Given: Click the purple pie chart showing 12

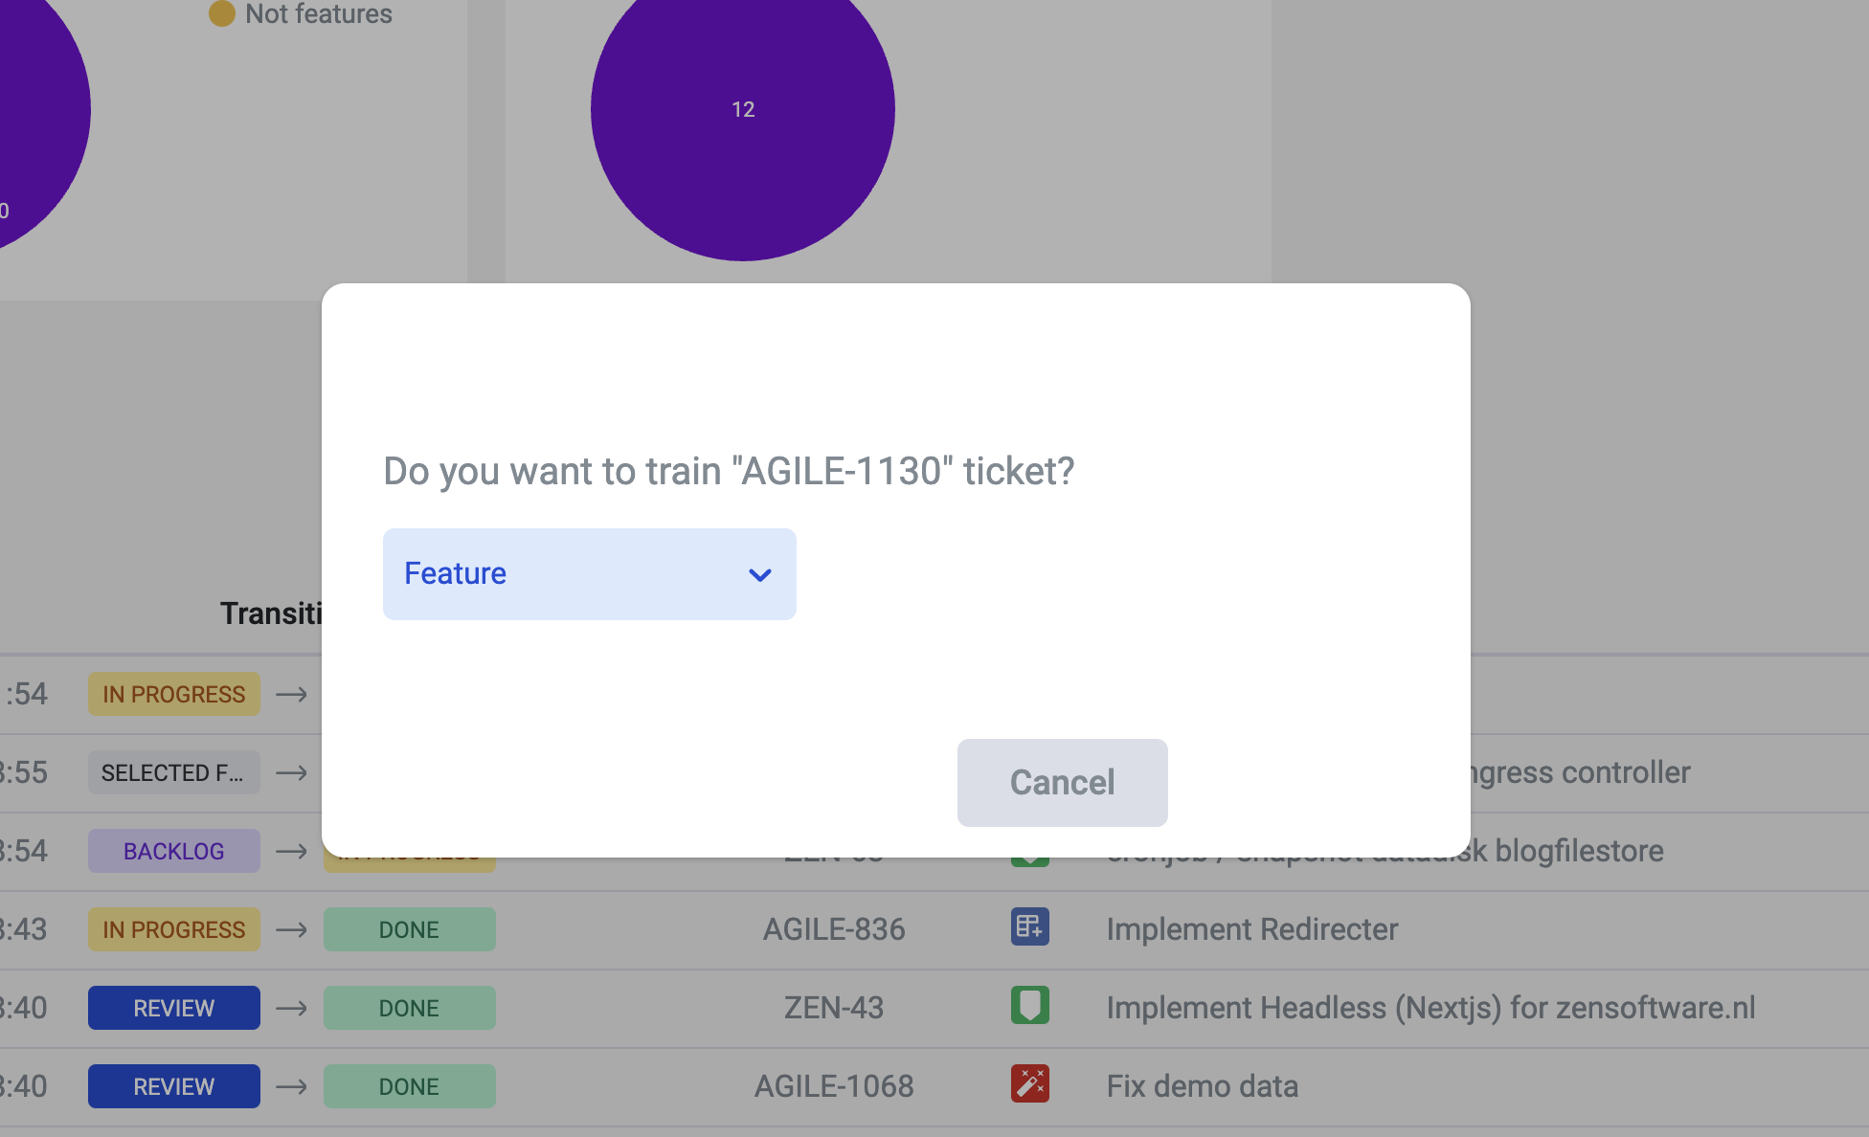Looking at the screenshot, I should click(742, 109).
